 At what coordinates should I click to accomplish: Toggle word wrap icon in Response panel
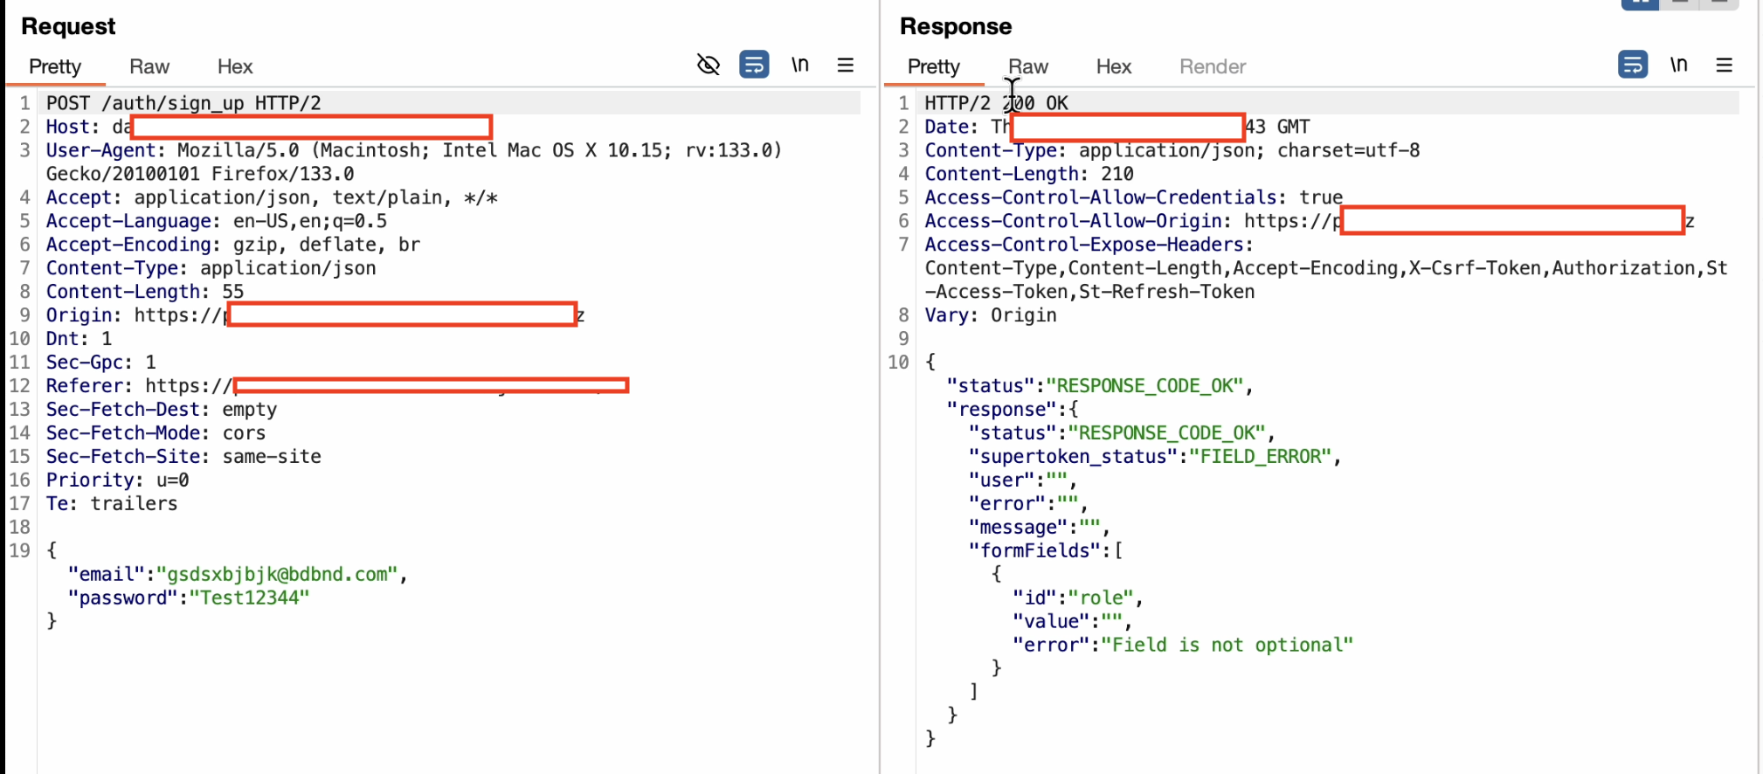click(x=1633, y=65)
